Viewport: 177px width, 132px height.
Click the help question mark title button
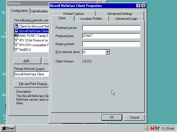point(138,5)
